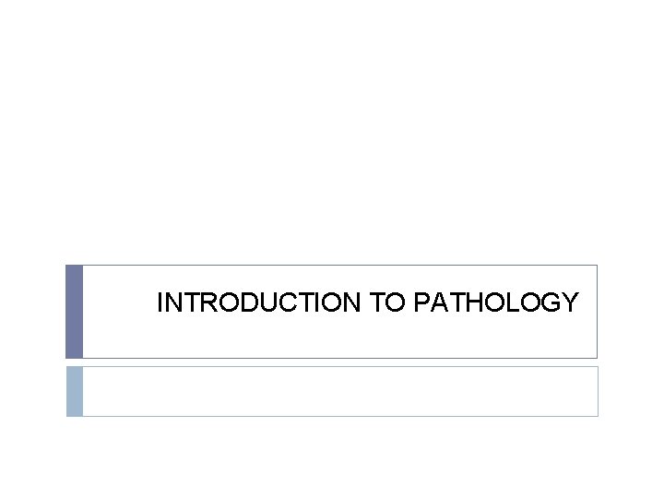Image resolution: width=664 pixels, height=498 pixels.
Task: Click inside the empty subtitle box
Action: point(339,391)
